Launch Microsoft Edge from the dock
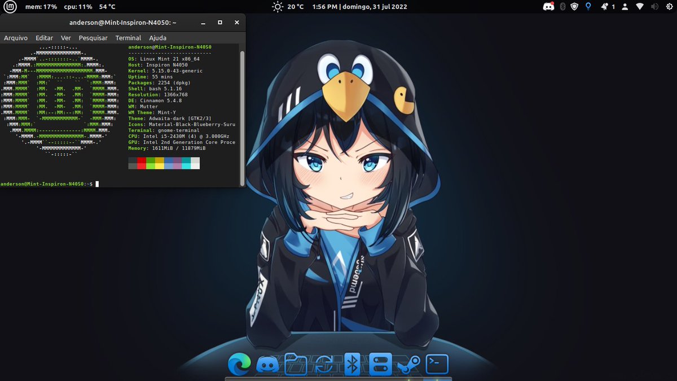The width and height of the screenshot is (677, 381). click(x=240, y=364)
